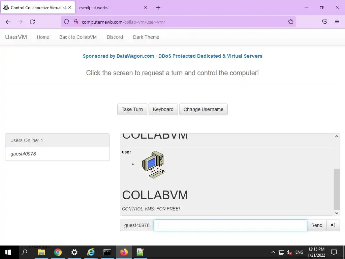Click the CONTROL VMS, FOR FREE! text
Image resolution: width=345 pixels, height=259 pixels.
click(x=151, y=209)
